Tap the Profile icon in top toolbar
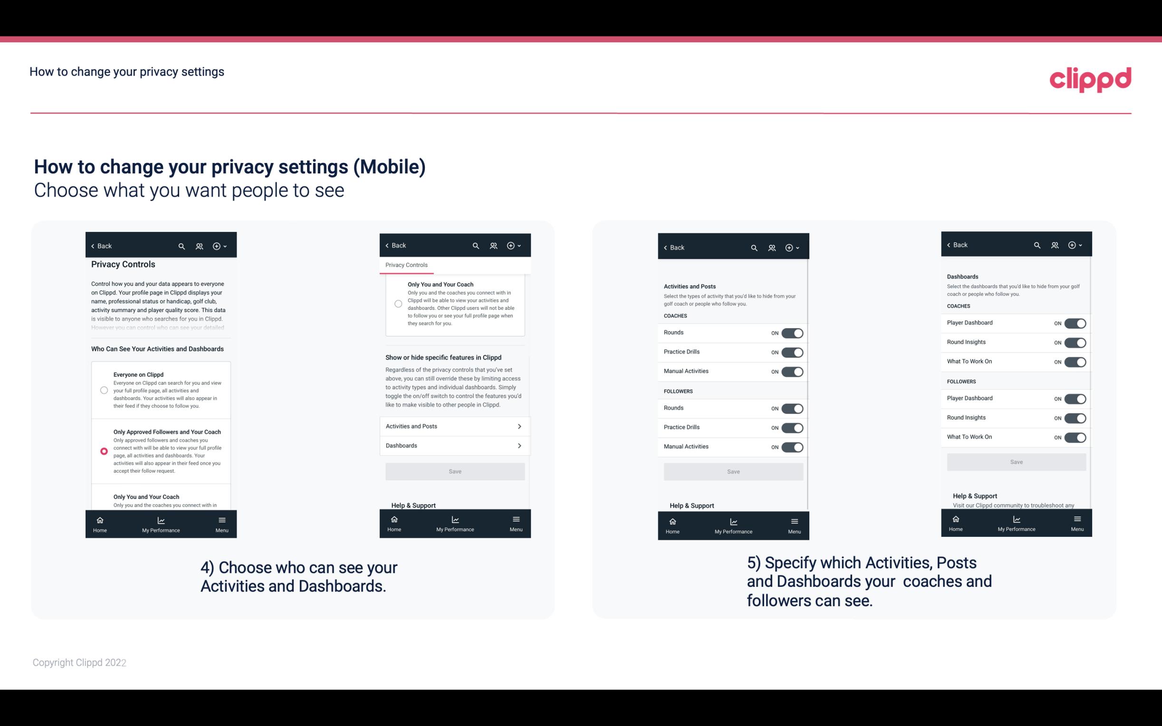The width and height of the screenshot is (1162, 726). 200,246
